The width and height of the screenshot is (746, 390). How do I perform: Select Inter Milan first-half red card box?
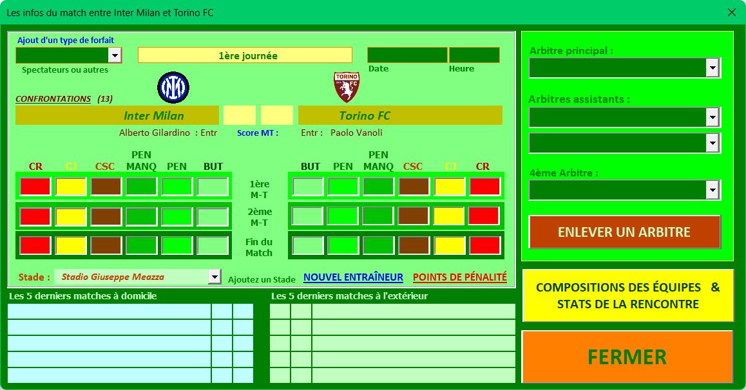35,187
